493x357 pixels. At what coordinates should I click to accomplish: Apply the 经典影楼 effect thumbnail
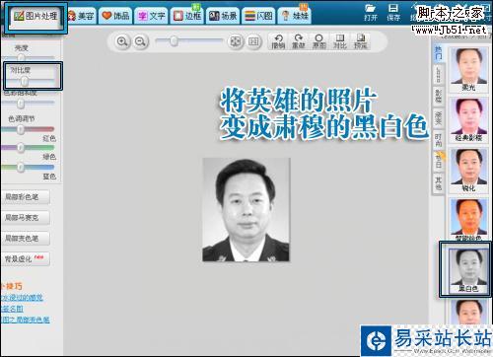(x=468, y=119)
